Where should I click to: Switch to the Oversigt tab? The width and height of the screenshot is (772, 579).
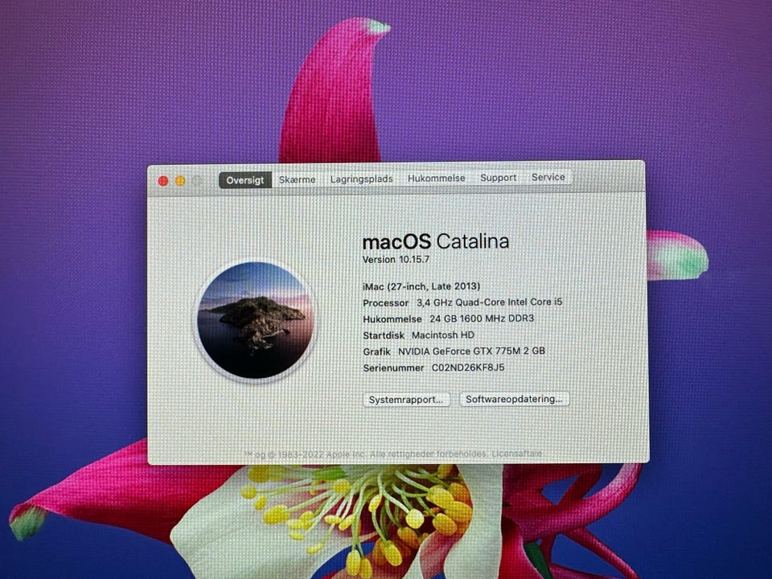click(245, 180)
